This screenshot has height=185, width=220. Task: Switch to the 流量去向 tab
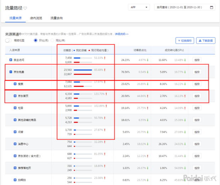pos(56,18)
